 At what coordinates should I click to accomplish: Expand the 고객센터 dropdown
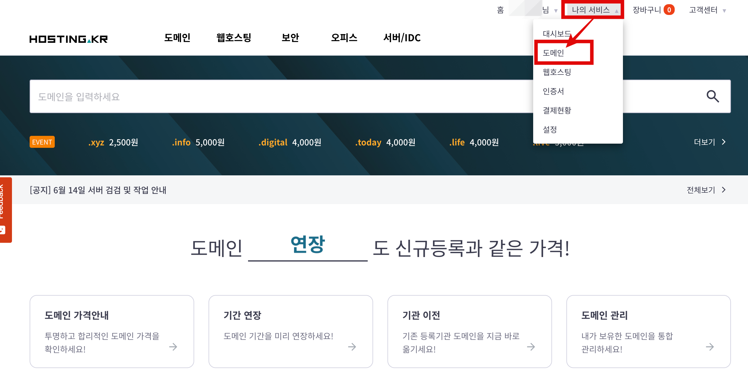pyautogui.click(x=708, y=10)
